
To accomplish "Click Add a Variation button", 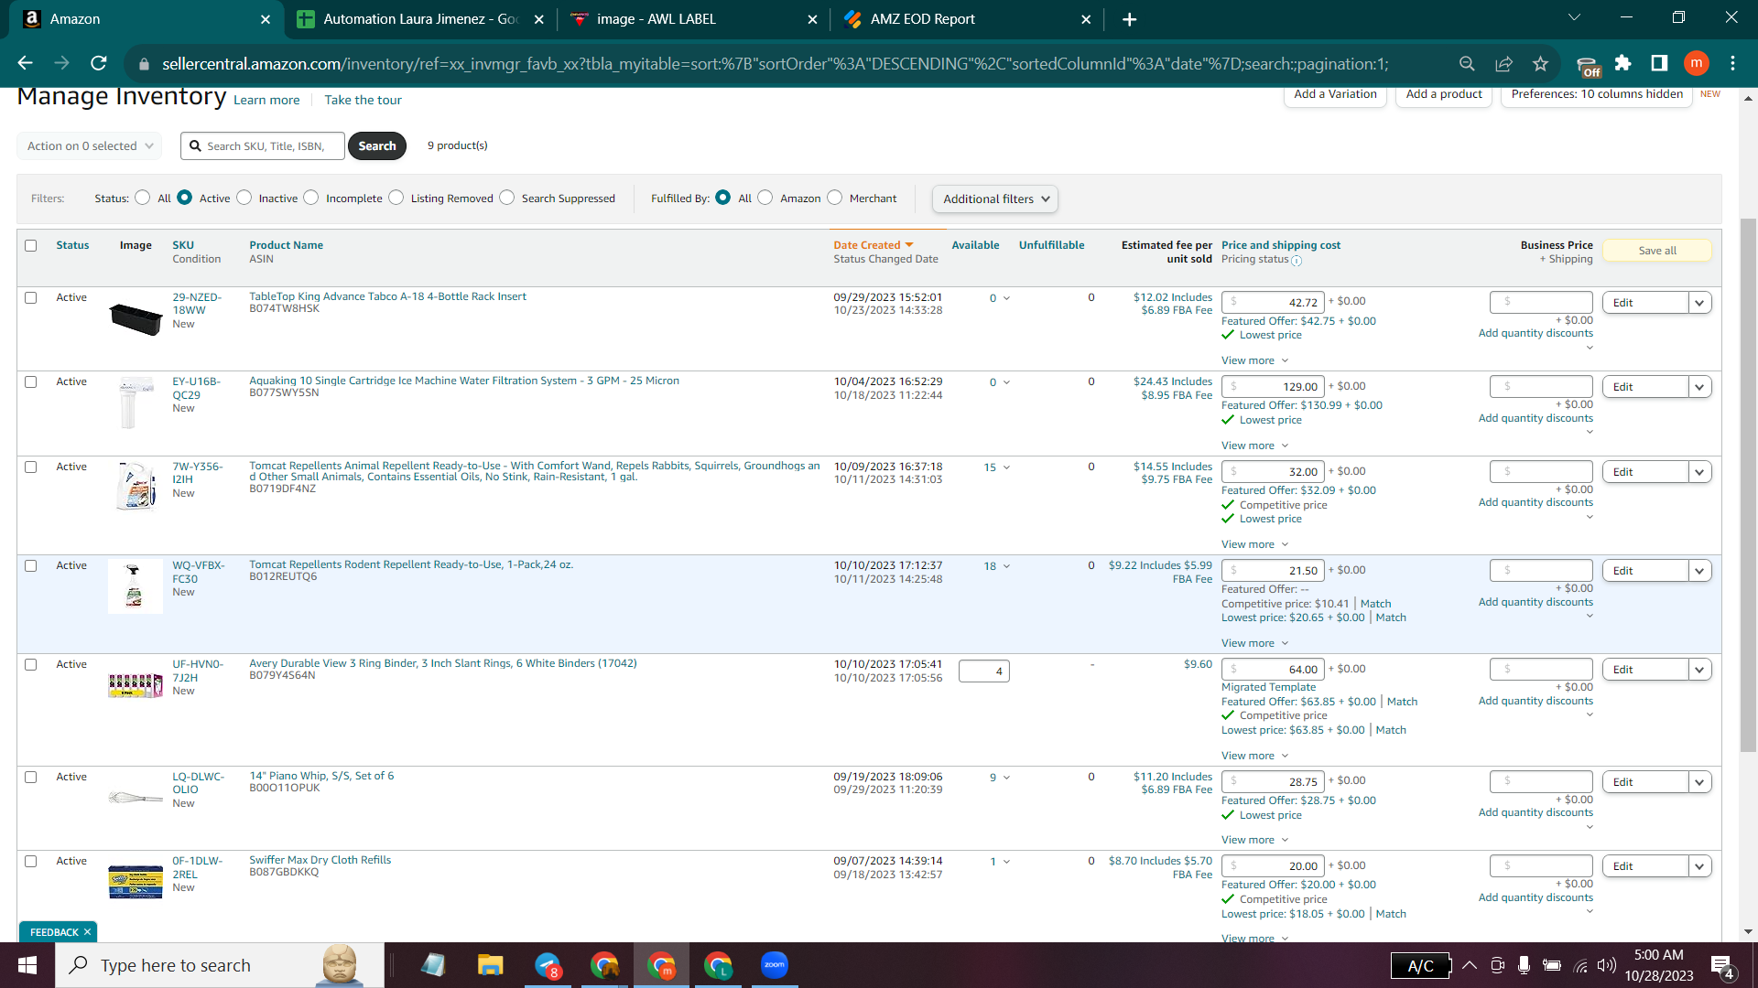I will (x=1335, y=94).
